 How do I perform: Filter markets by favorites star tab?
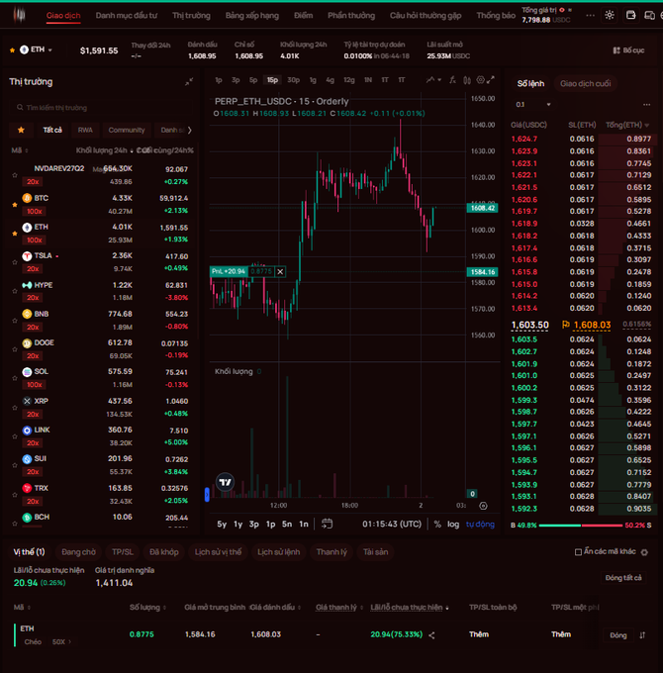21,130
